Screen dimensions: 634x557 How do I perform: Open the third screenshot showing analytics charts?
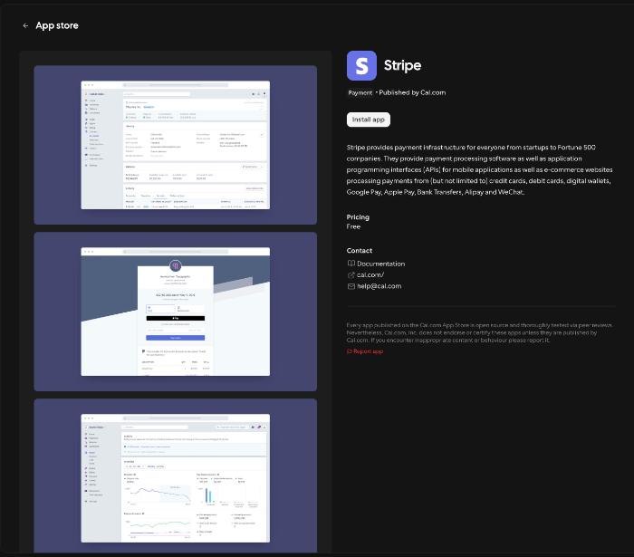click(175, 475)
